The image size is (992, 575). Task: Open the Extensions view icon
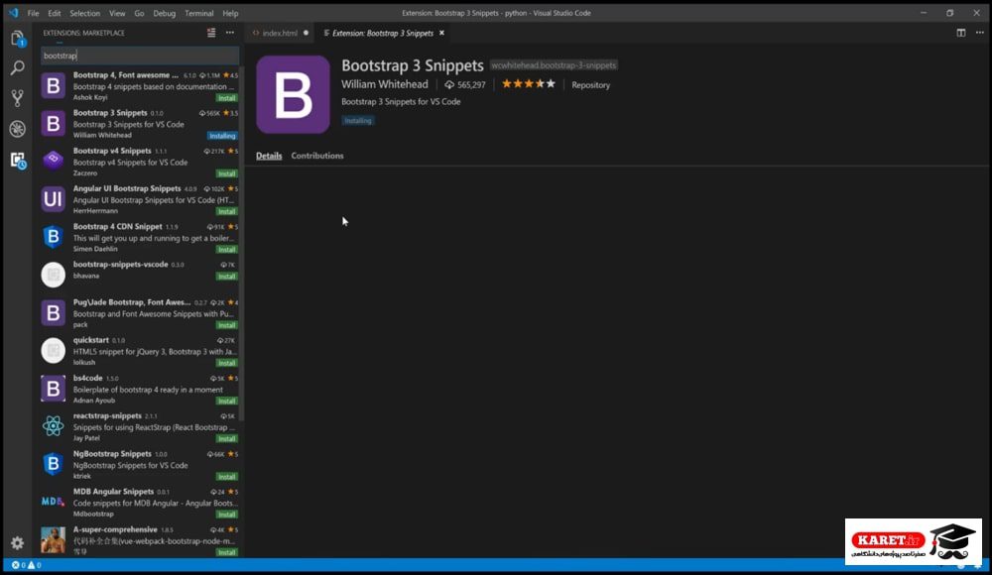click(x=18, y=160)
